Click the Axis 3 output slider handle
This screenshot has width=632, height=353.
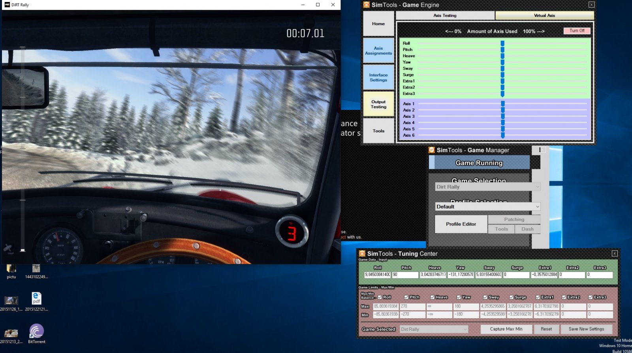(503, 117)
